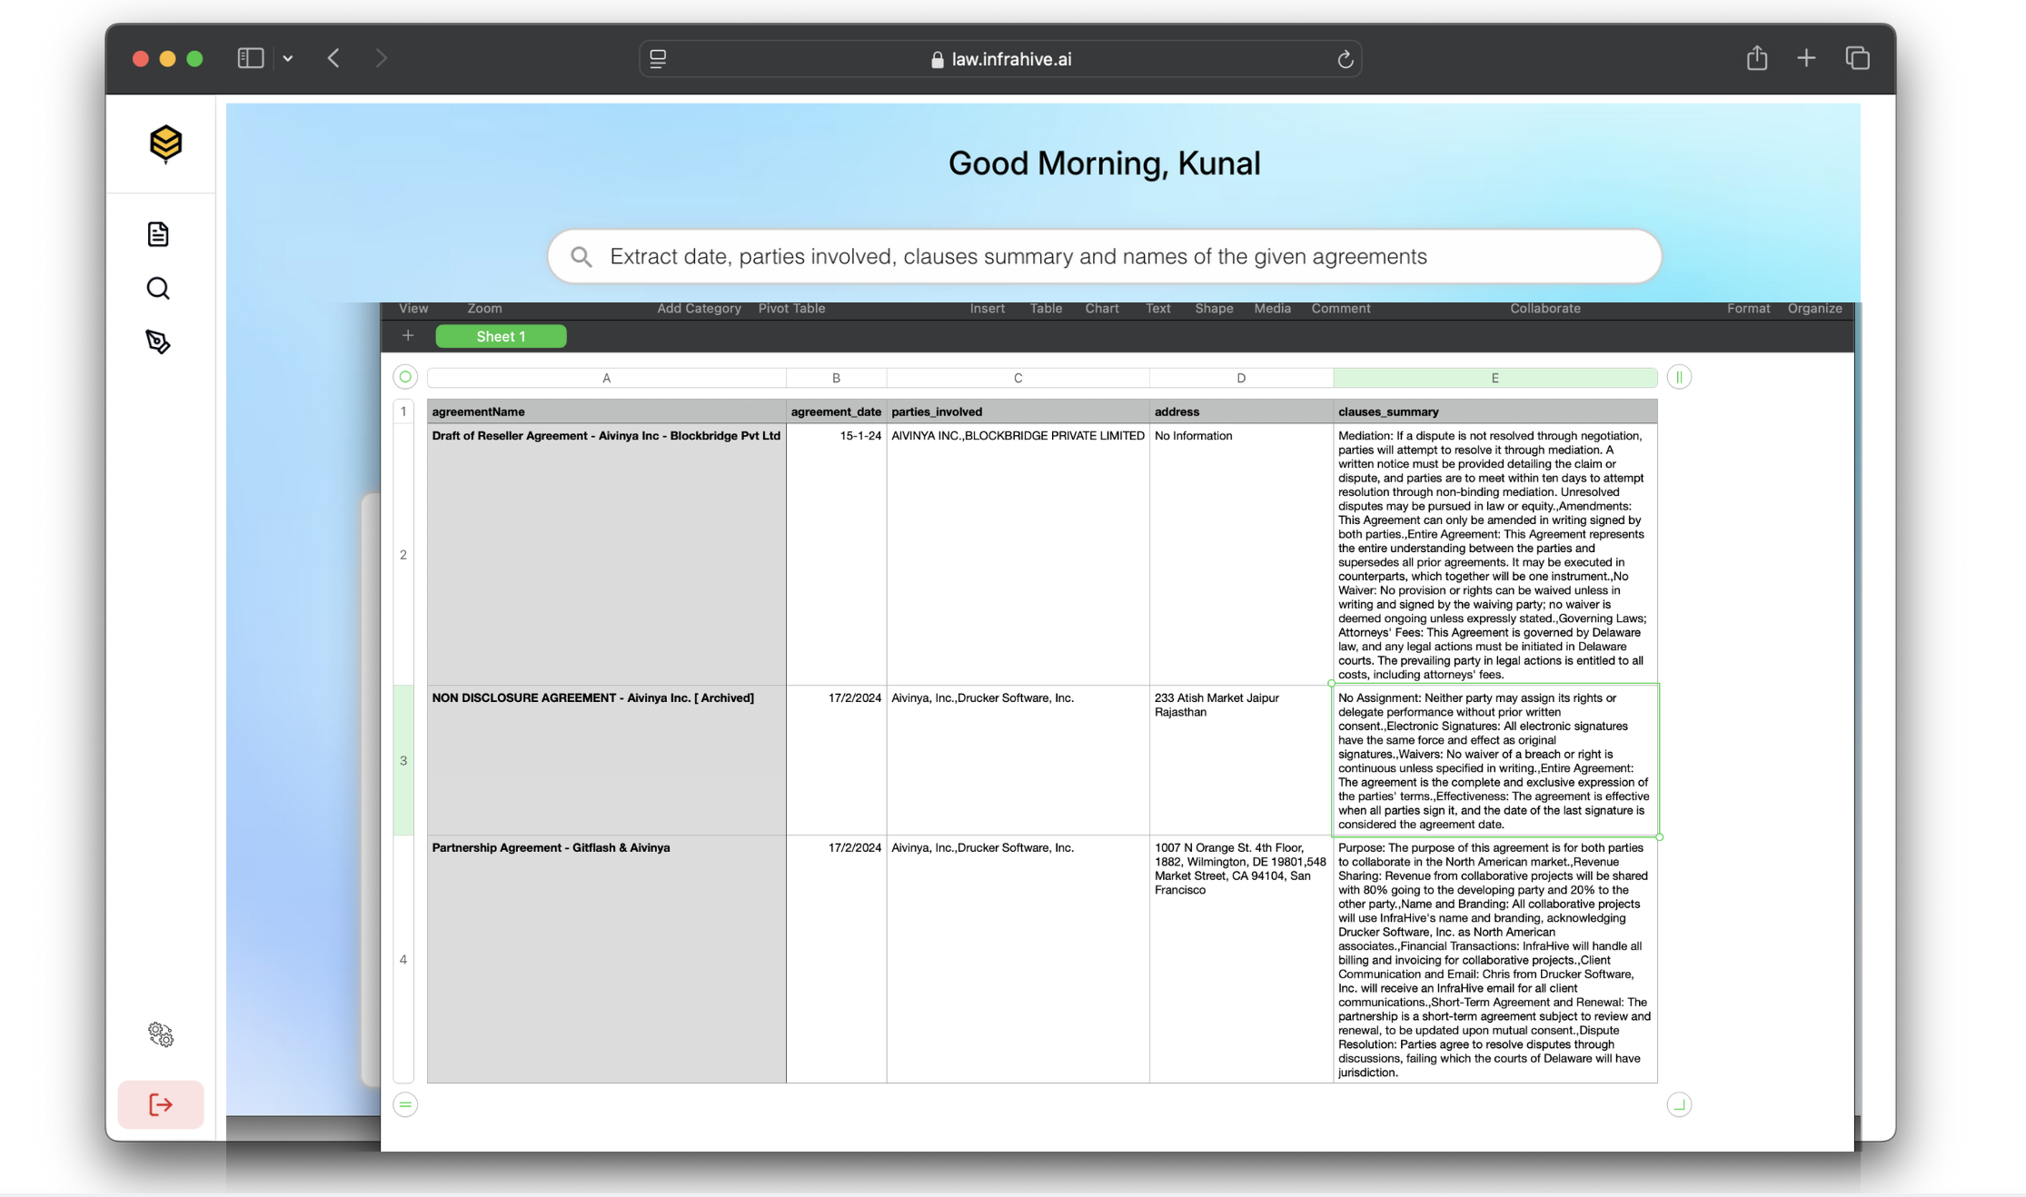Reload the page with refresh icon

pos(1346,59)
